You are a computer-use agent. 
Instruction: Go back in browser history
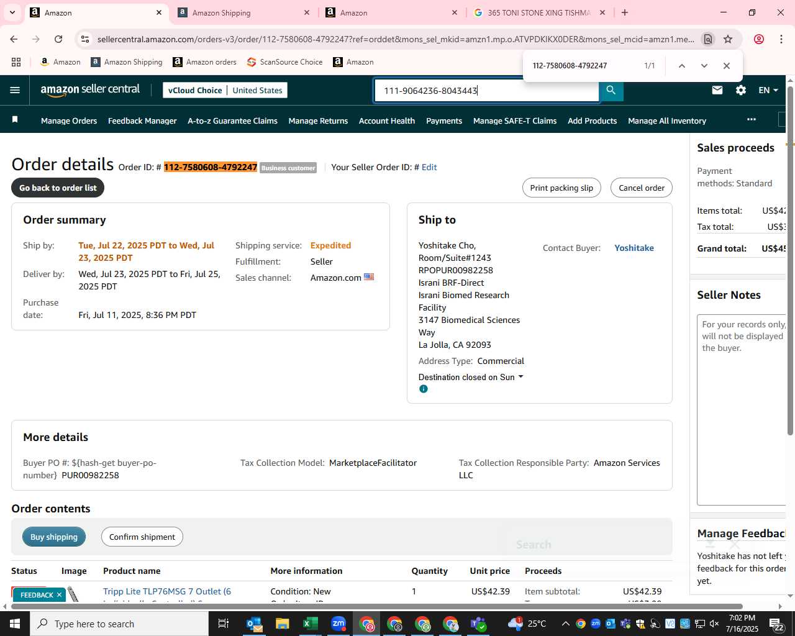pyautogui.click(x=14, y=39)
